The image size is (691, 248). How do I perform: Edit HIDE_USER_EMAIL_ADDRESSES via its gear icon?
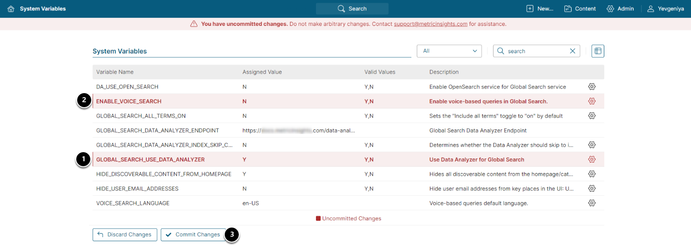tap(592, 188)
